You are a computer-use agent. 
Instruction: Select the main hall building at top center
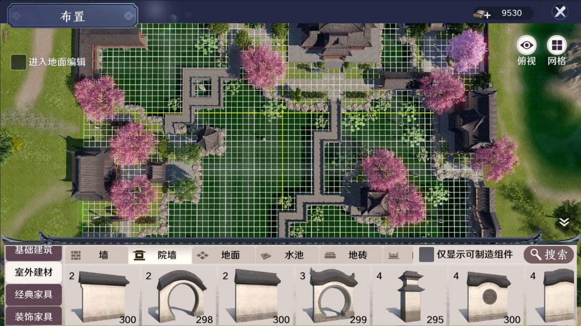[x=335, y=41]
